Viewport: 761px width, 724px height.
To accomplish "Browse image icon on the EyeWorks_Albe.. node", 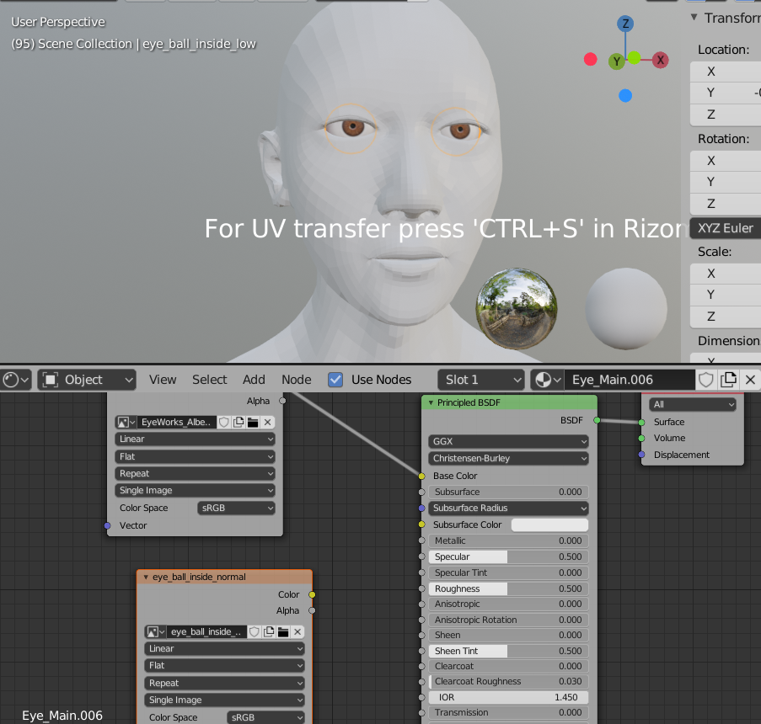I will pos(126,423).
